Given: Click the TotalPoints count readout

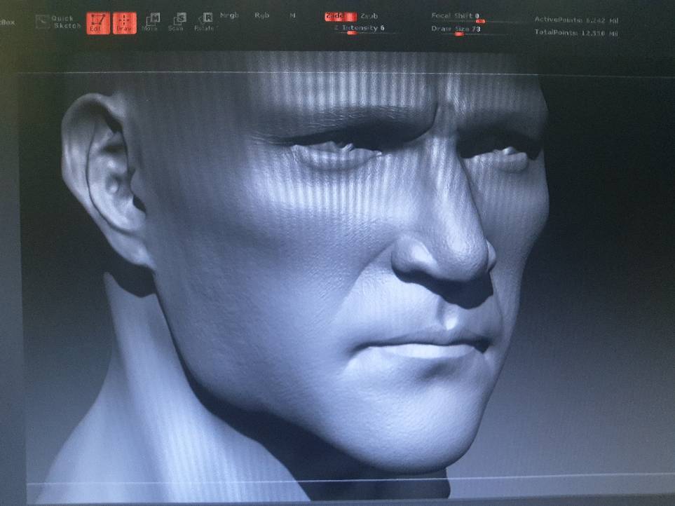Looking at the screenshot, I should (x=576, y=33).
